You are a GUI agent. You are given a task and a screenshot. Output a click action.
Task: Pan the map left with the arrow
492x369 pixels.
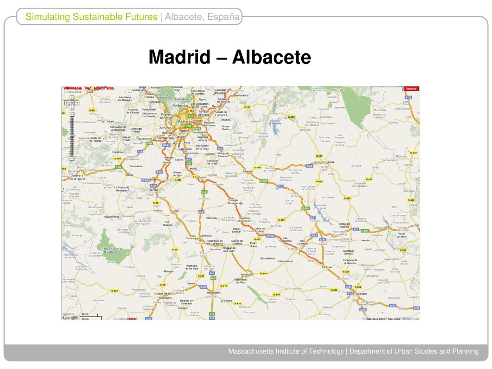pos(66,103)
